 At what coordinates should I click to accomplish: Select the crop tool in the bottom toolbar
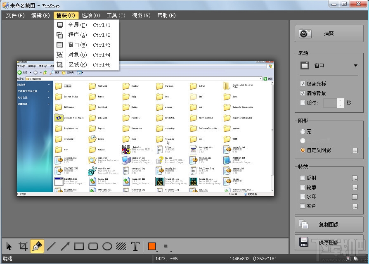click(x=23, y=247)
